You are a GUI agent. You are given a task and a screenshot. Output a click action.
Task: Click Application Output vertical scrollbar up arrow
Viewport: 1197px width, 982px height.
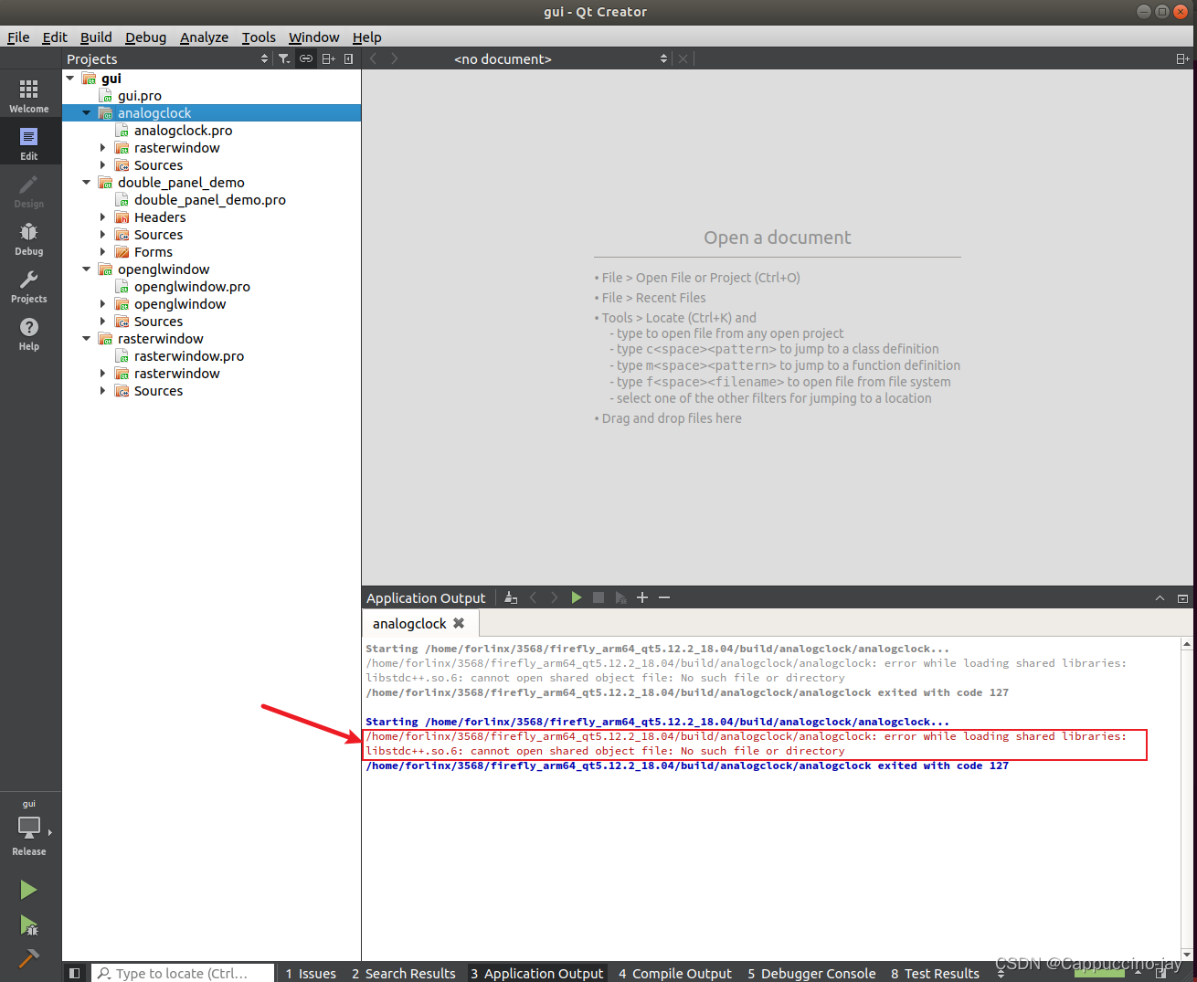[1186, 644]
